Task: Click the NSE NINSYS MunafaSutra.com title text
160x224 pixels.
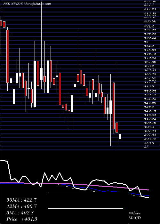Action: pyautogui.click(x=27, y=4)
